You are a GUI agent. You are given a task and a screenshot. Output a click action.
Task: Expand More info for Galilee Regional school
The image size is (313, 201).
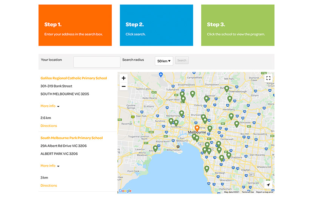tap(50, 106)
